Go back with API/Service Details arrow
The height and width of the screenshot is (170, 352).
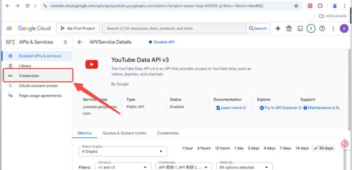pos(80,42)
